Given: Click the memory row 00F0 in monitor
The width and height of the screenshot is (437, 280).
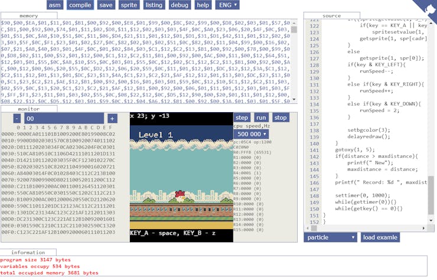Looking at the screenshot, I should 58,232.
